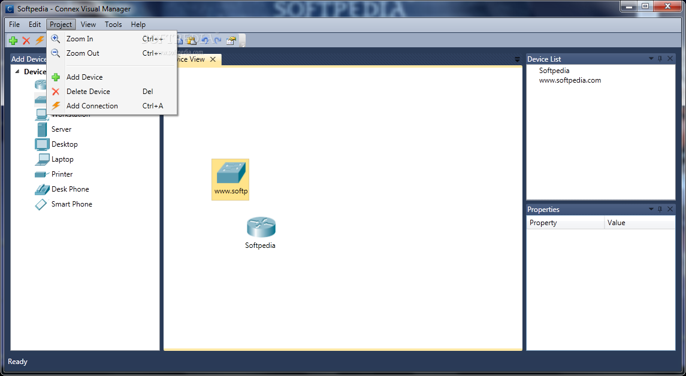The image size is (686, 376).
Task: Open the View menu
Action: 89,25
